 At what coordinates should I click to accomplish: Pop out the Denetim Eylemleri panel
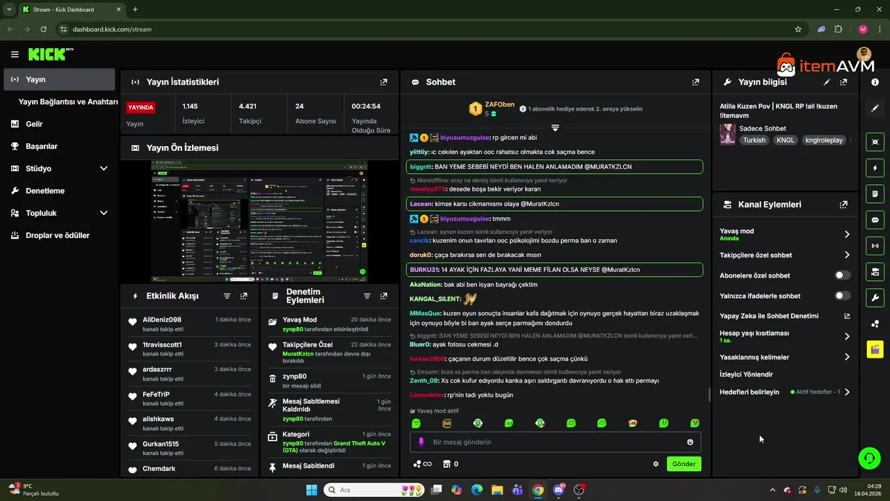tap(383, 296)
